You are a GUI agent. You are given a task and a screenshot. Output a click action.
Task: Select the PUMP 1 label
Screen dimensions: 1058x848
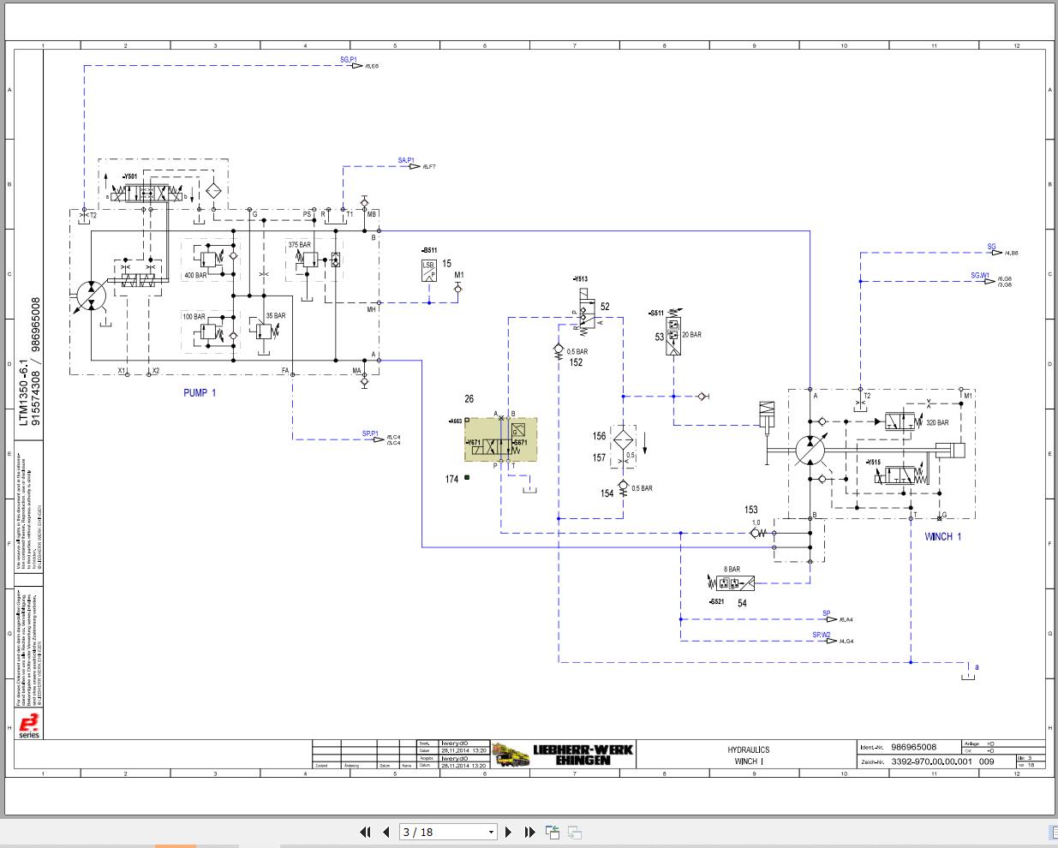point(199,392)
